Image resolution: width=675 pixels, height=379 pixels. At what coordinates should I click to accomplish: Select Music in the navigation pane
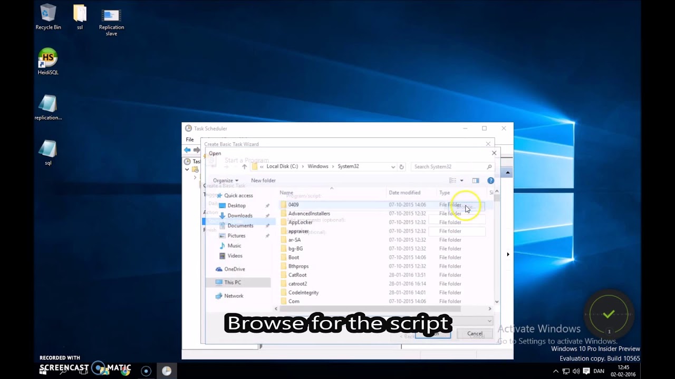(234, 246)
